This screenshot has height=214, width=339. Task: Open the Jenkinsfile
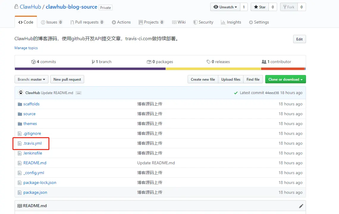pyautogui.click(x=33, y=153)
